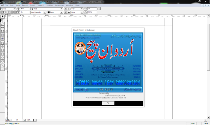Click the vertical scrollbar down arrow

click(x=208, y=117)
